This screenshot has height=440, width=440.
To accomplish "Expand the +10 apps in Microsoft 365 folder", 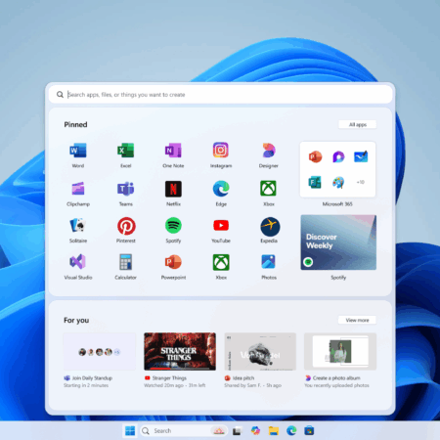I will pos(361,183).
